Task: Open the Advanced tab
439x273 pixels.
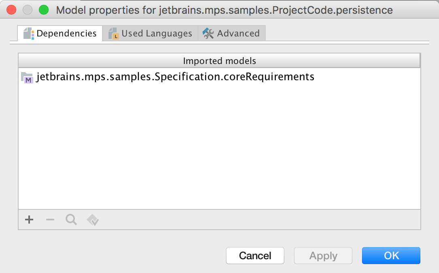Action: tap(238, 34)
